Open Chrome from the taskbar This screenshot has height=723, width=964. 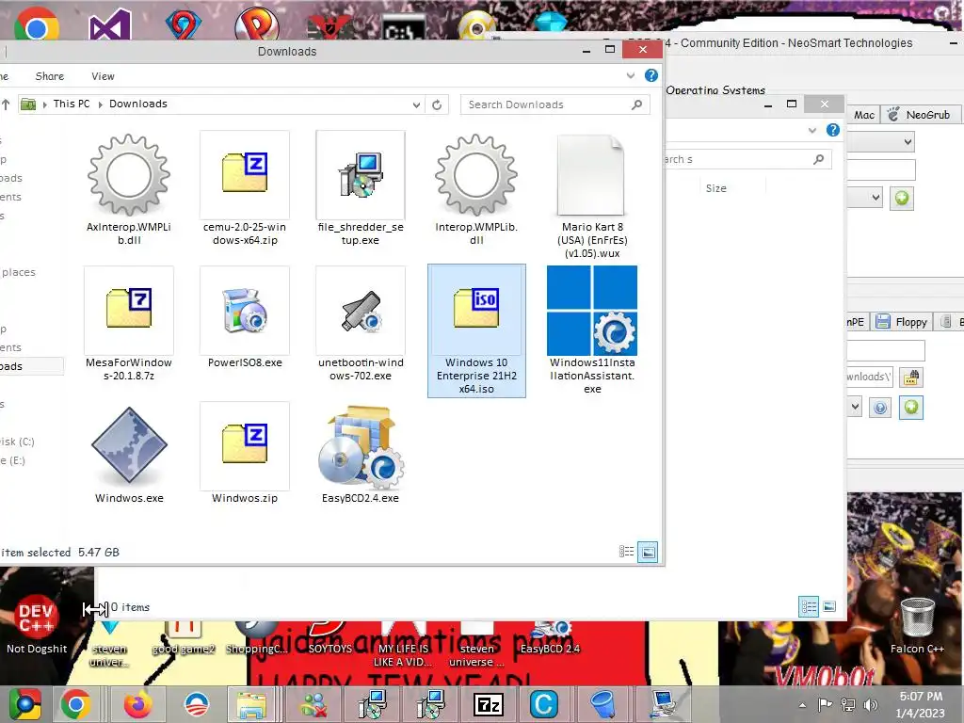[75, 704]
